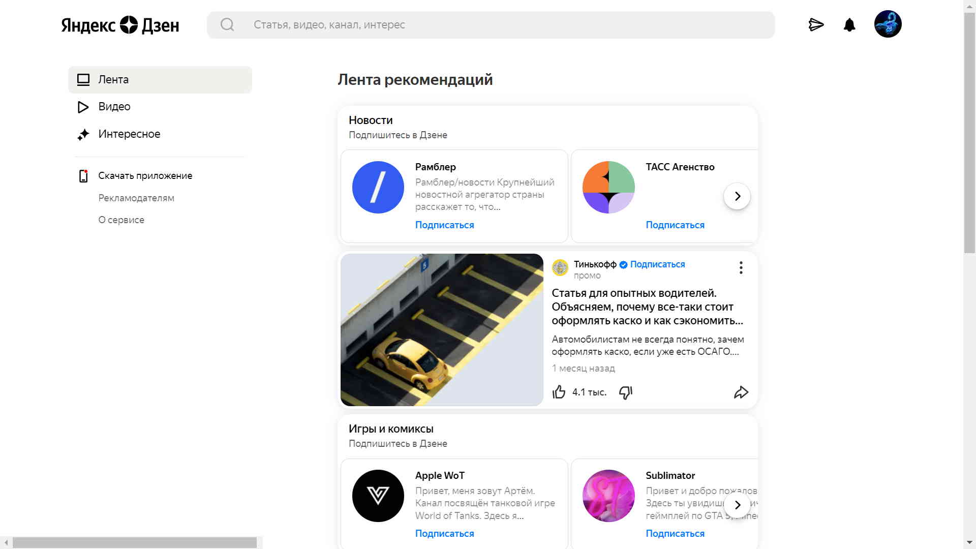
Task: Open the three-dot menu on Тинькофф article
Action: tap(741, 268)
